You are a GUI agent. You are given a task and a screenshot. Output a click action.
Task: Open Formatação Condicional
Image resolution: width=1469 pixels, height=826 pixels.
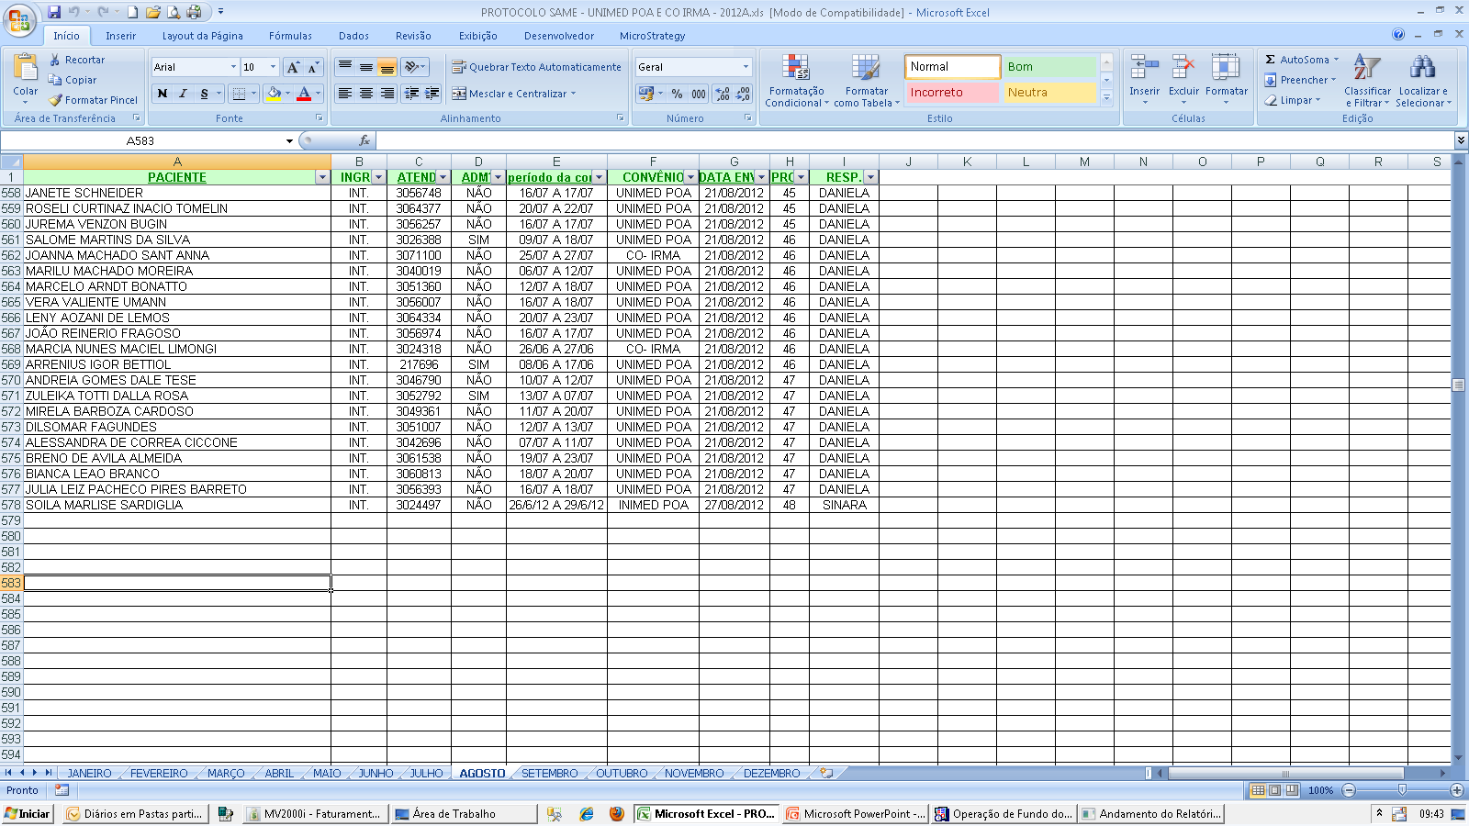coord(796,81)
